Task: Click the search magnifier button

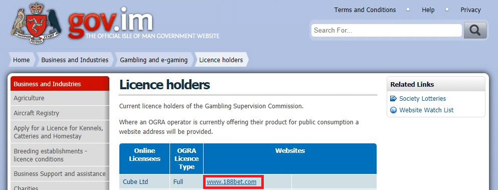Action: pos(475,30)
